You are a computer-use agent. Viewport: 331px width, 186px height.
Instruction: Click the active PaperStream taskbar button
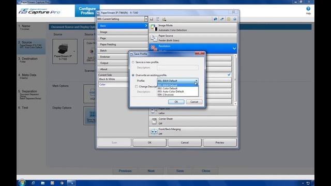(71, 183)
